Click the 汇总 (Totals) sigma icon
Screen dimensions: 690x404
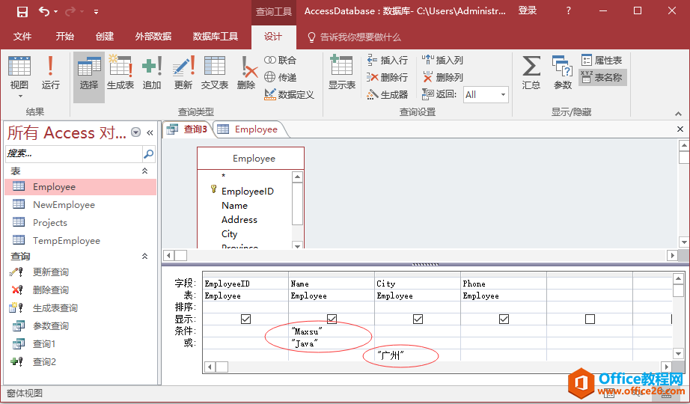(x=531, y=73)
